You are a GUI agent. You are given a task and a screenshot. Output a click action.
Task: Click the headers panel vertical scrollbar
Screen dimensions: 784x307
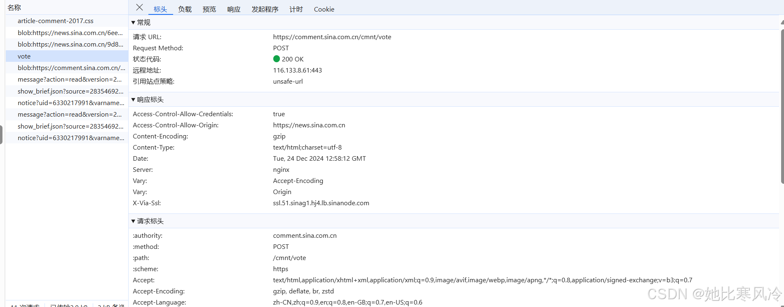click(782, 106)
